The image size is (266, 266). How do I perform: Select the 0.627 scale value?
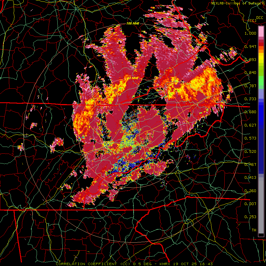pos(250,125)
